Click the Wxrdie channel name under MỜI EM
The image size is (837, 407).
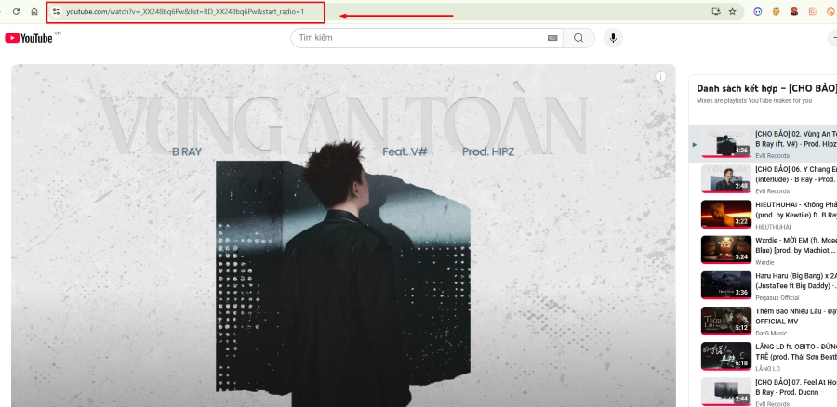[764, 262]
